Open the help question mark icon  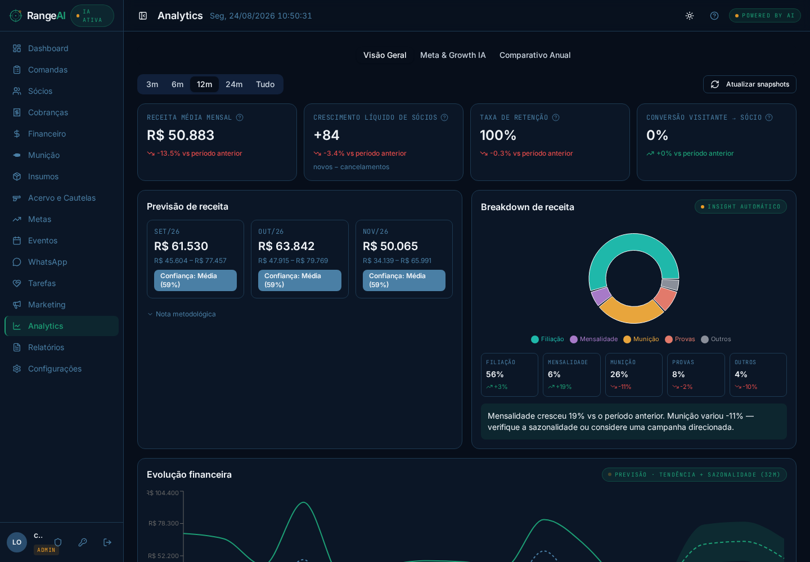(x=714, y=16)
